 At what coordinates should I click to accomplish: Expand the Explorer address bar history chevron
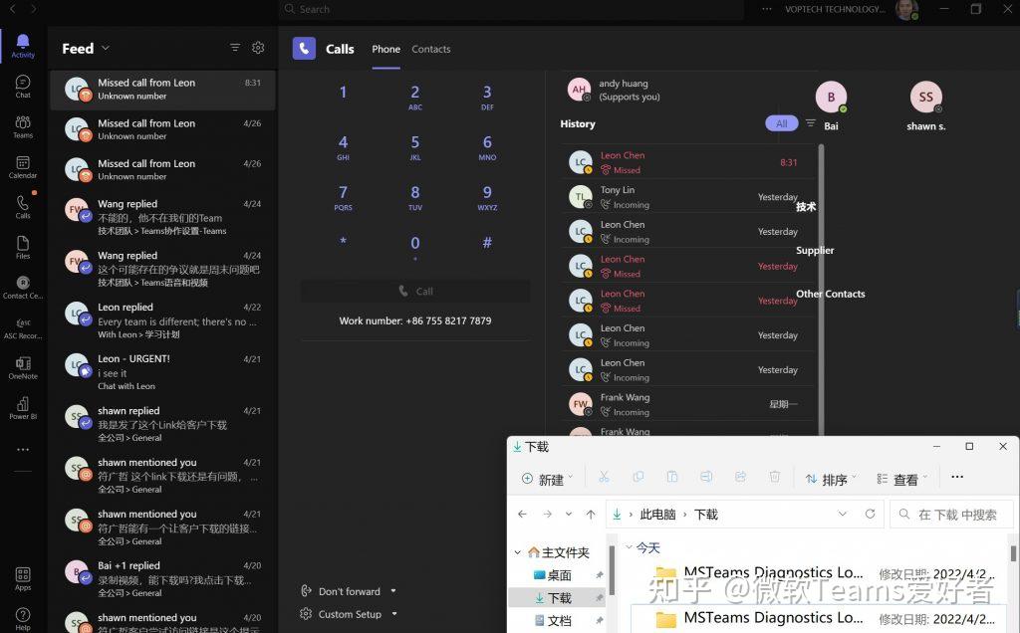[843, 514]
